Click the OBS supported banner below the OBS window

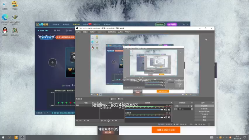pos(108,130)
